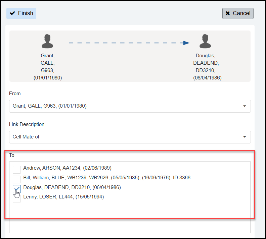Click the arrow on the Link Description combo box
The width and height of the screenshot is (266, 239).
(x=244, y=137)
